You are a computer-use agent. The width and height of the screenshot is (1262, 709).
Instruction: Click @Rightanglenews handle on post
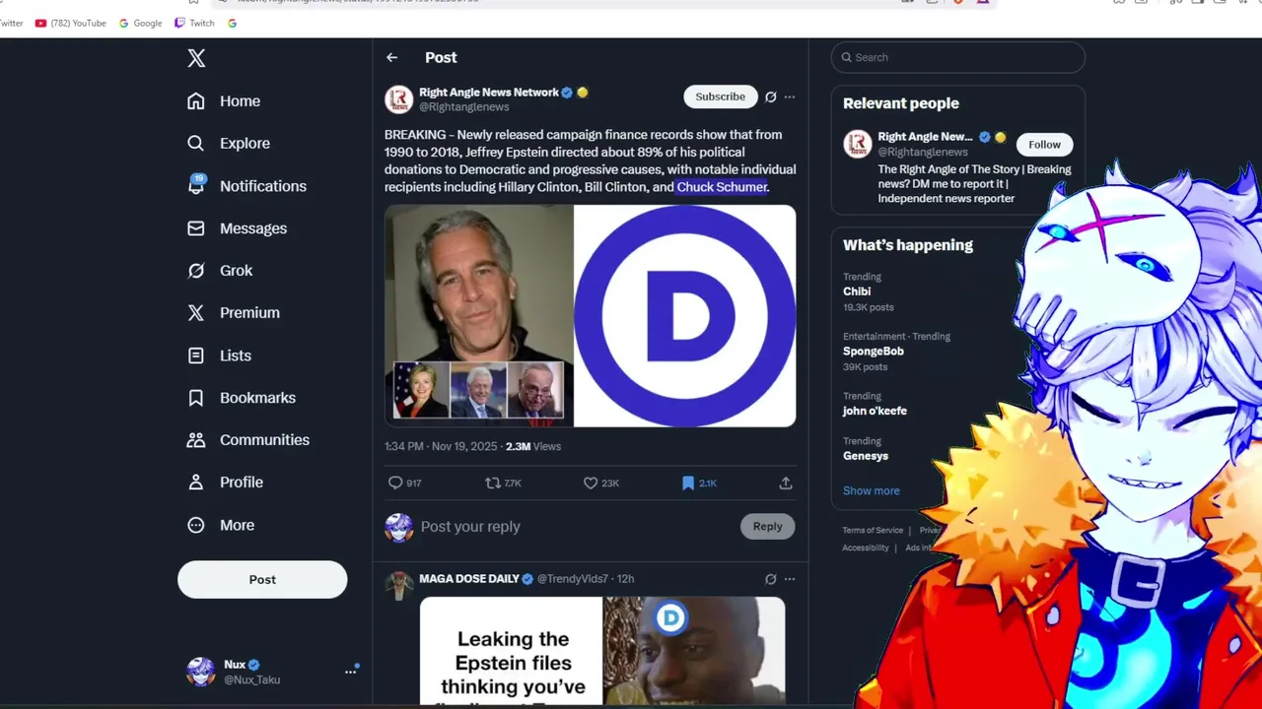pyautogui.click(x=464, y=106)
